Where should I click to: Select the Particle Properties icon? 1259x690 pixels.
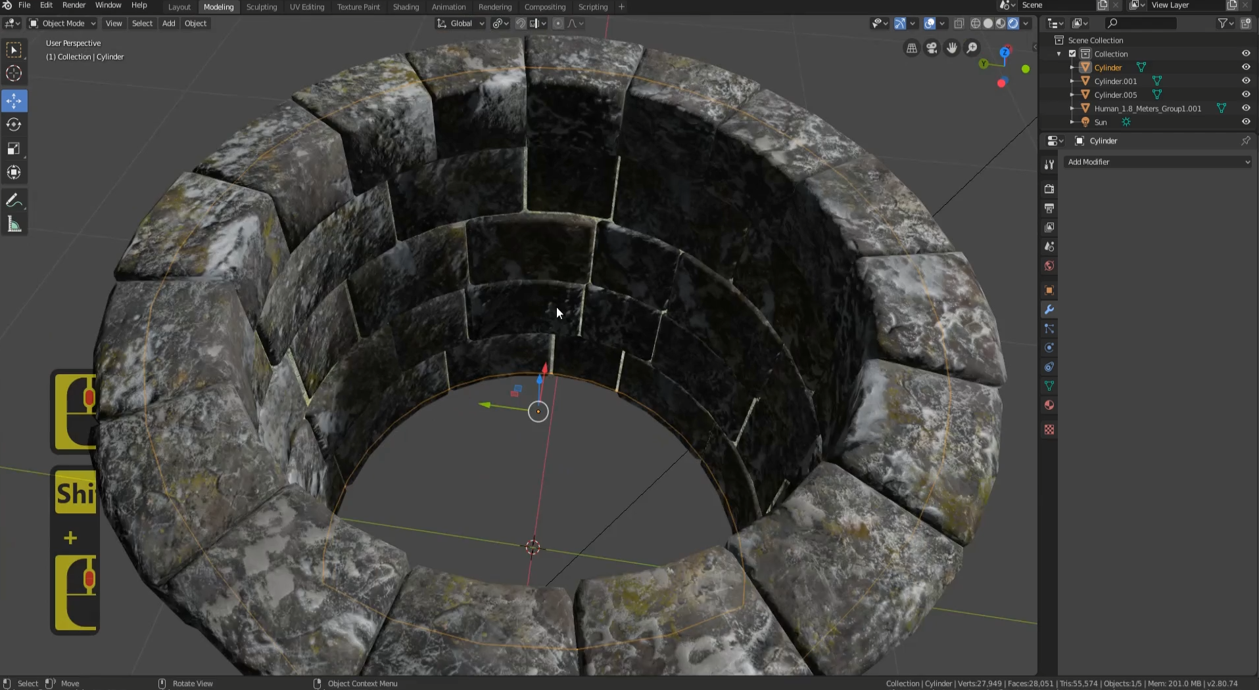[1049, 330]
